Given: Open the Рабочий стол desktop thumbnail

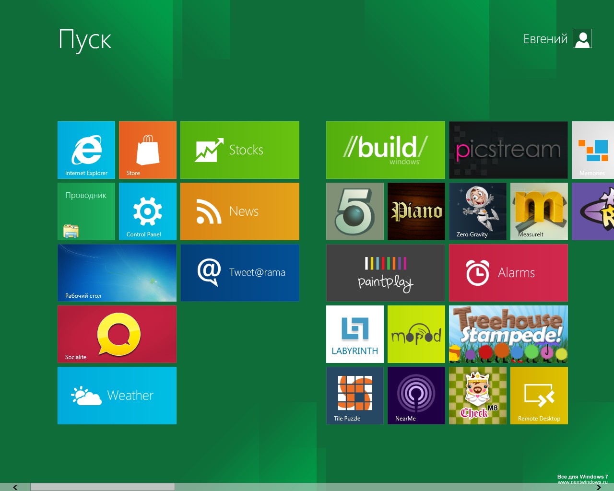Looking at the screenshot, I should (x=117, y=273).
